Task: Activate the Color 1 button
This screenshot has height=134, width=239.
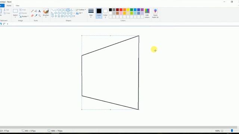Action: pos(99,13)
